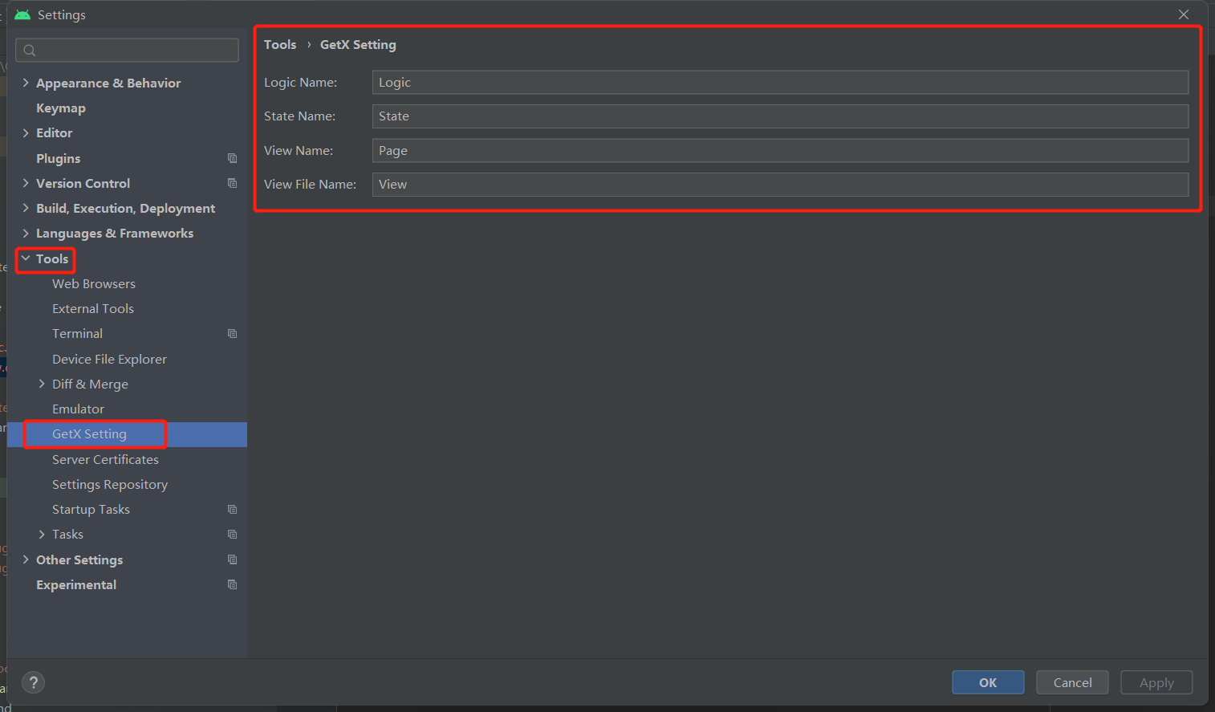1215x712 pixels.
Task: Select Emulator settings item
Action: click(x=78, y=409)
